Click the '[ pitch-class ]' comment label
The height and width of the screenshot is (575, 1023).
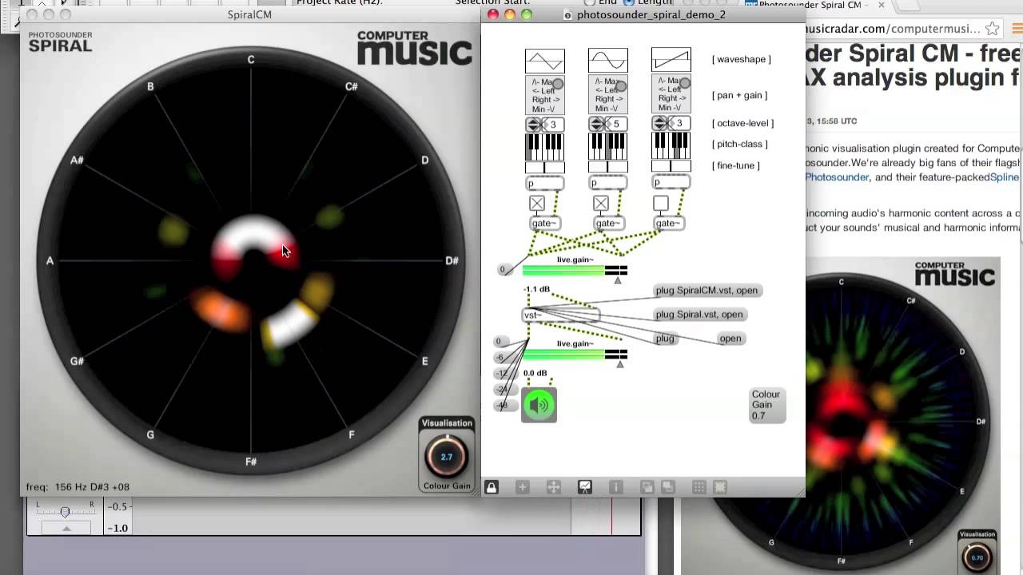740,144
